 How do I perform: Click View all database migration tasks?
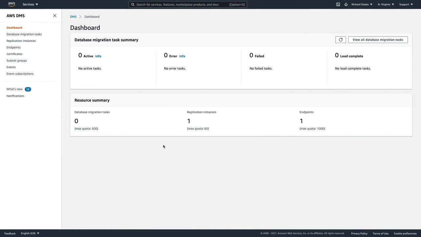(378, 40)
